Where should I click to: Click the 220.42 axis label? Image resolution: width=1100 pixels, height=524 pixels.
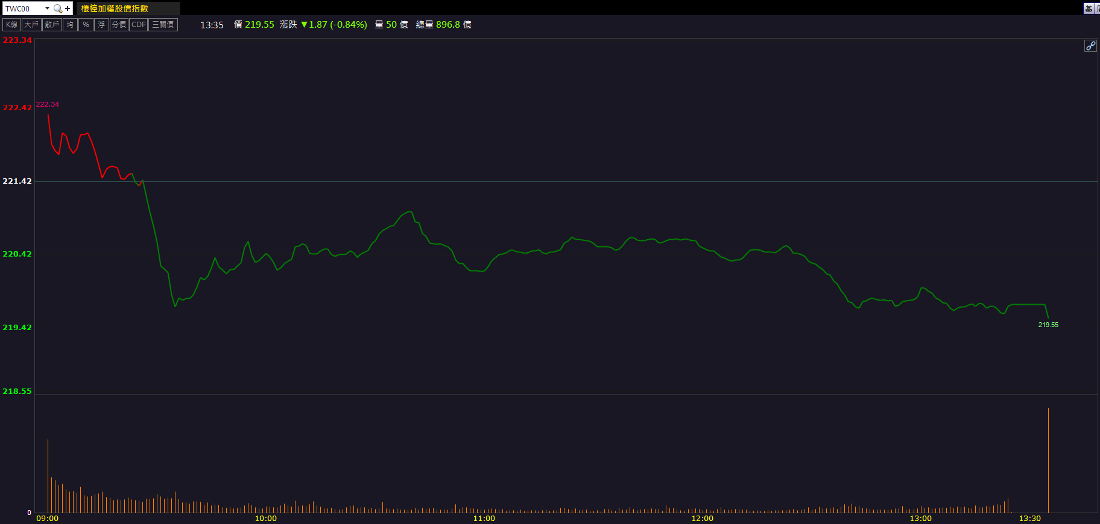click(x=17, y=254)
